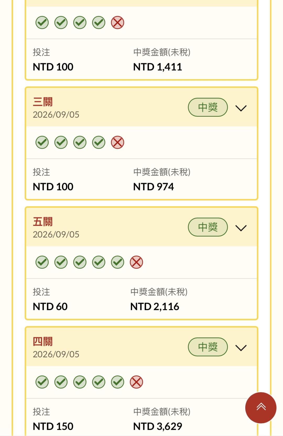Expand the 四關 bet details chevron
This screenshot has width=283, height=436.
pyautogui.click(x=241, y=348)
